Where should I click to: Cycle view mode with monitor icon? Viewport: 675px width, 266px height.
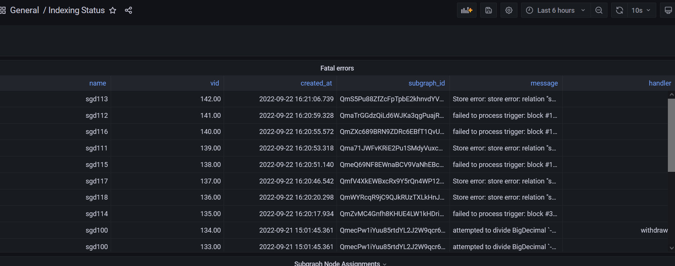click(668, 10)
